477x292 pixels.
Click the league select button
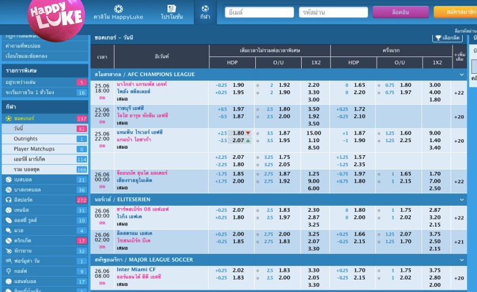[x=448, y=37]
